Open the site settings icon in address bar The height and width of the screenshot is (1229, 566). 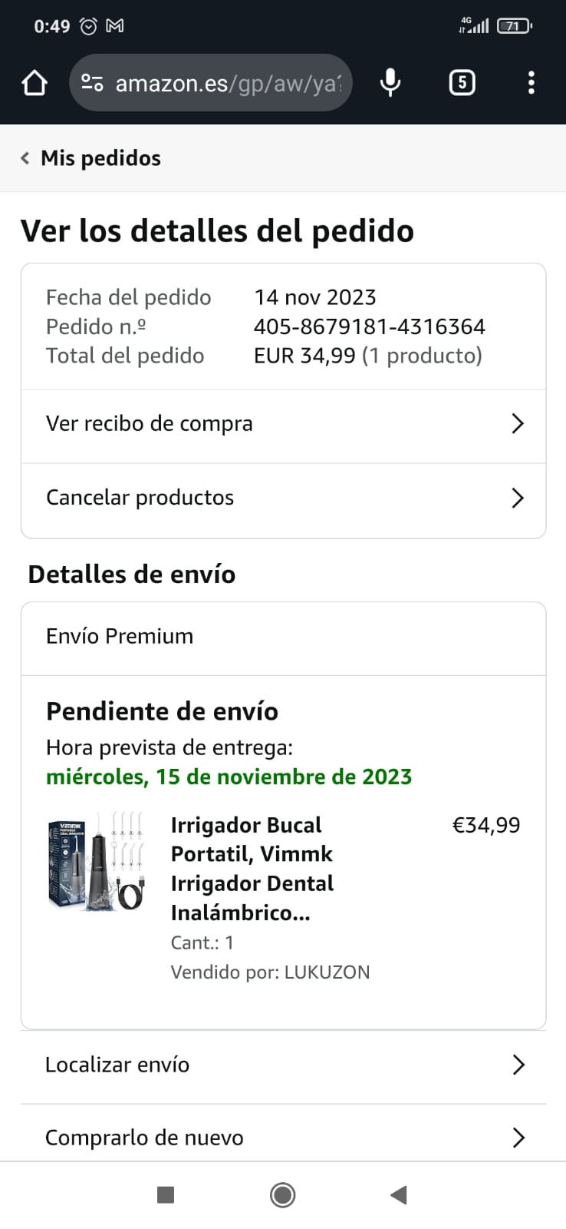pyautogui.click(x=92, y=83)
